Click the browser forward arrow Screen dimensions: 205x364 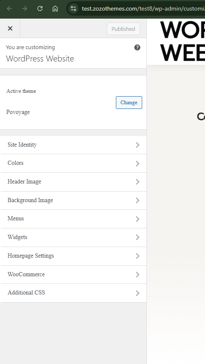point(25,8)
